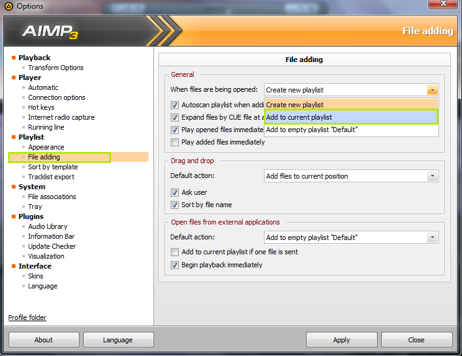This screenshot has width=462, height=356.
Task: Close the Options window
Action: (443, 4)
